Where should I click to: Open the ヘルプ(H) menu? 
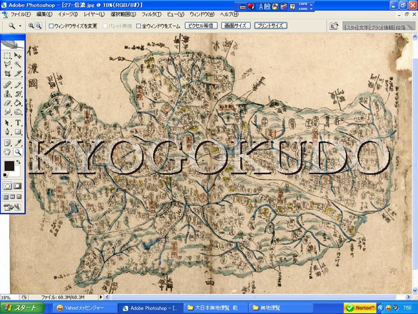(229, 14)
